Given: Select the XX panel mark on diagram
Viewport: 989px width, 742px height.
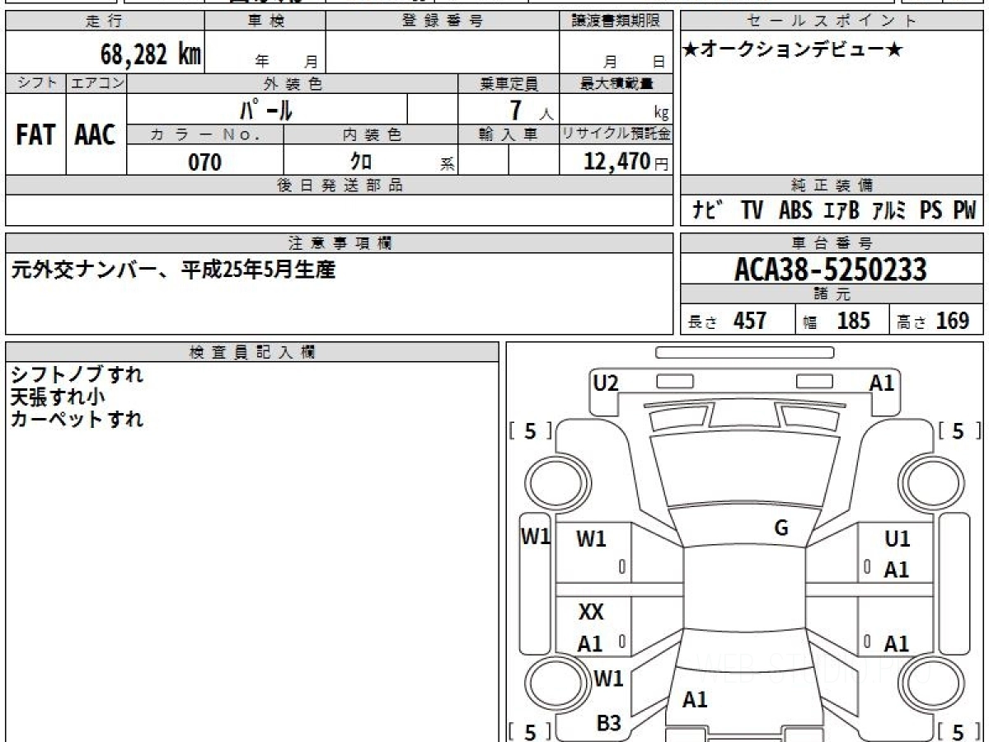Looking at the screenshot, I should tap(591, 613).
